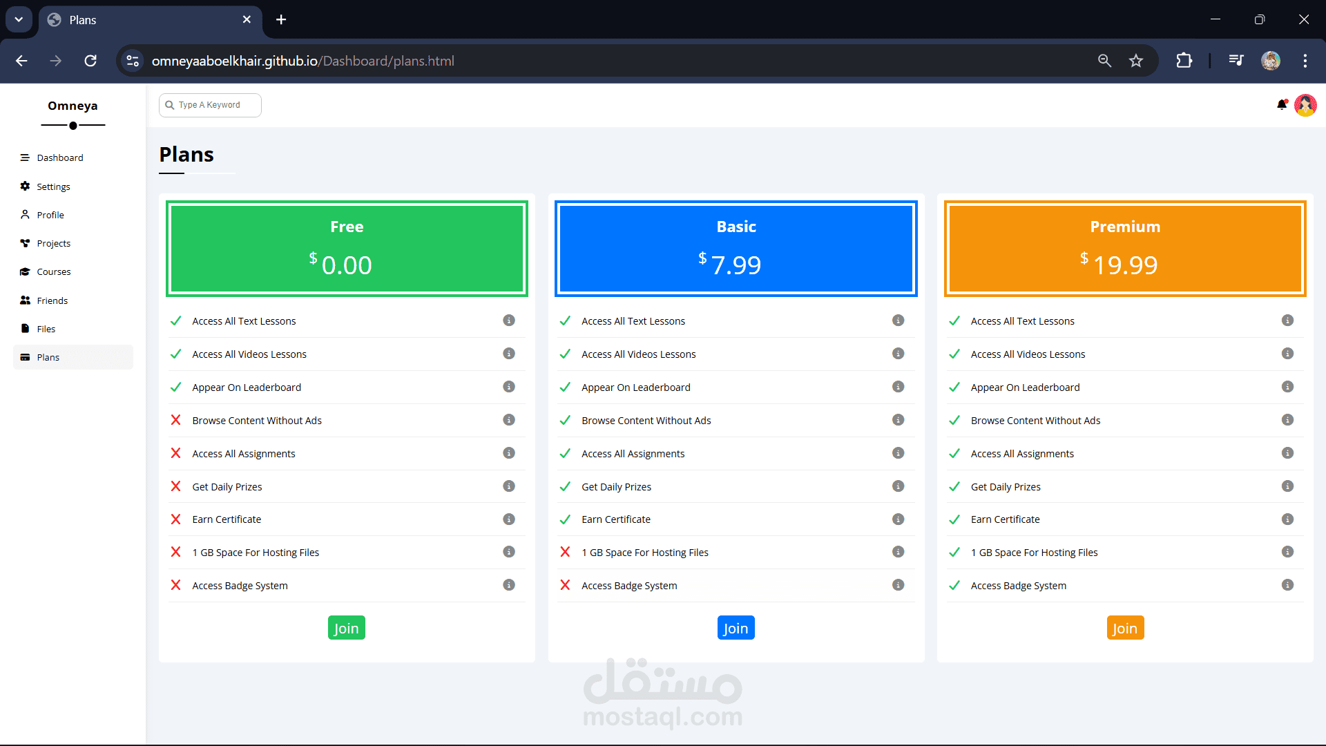This screenshot has height=746, width=1326.
Task: Click info icon for Premium Access Badge System
Action: pyautogui.click(x=1287, y=585)
